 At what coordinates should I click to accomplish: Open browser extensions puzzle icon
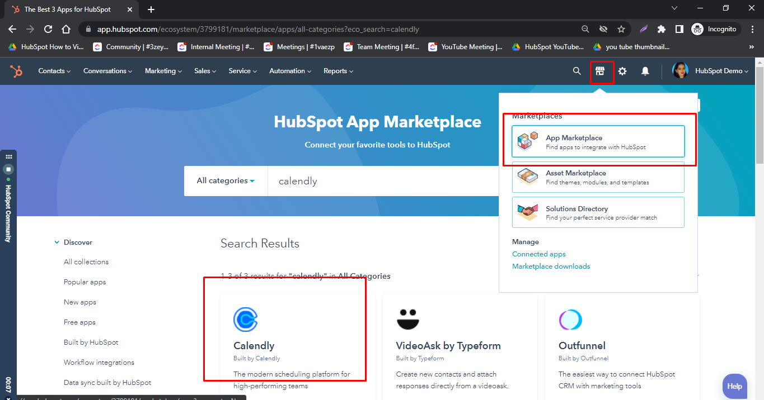point(662,29)
